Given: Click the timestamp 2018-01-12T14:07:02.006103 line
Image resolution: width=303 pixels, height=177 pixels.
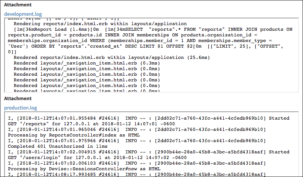Looking at the screenshot, I should [x=137, y=163].
